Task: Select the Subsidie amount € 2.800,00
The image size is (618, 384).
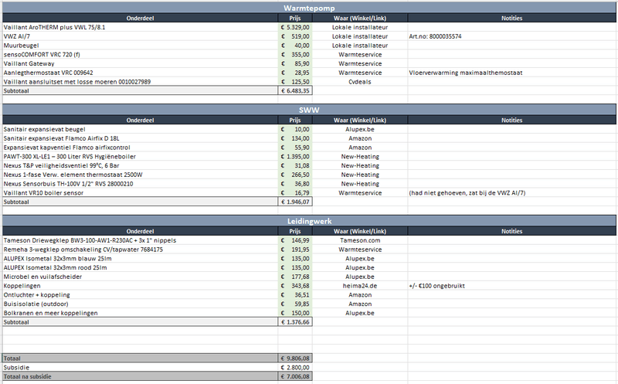Action: [295, 368]
